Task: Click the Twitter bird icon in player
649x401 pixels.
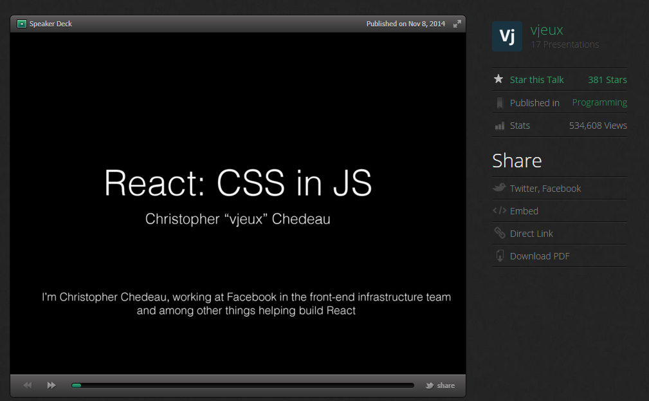Action: pyautogui.click(x=430, y=386)
